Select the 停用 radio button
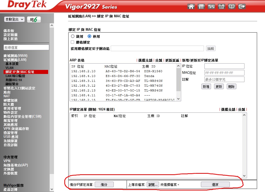 (89, 36)
